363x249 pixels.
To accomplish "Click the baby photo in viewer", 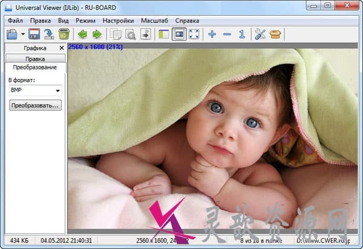I will tap(212, 139).
